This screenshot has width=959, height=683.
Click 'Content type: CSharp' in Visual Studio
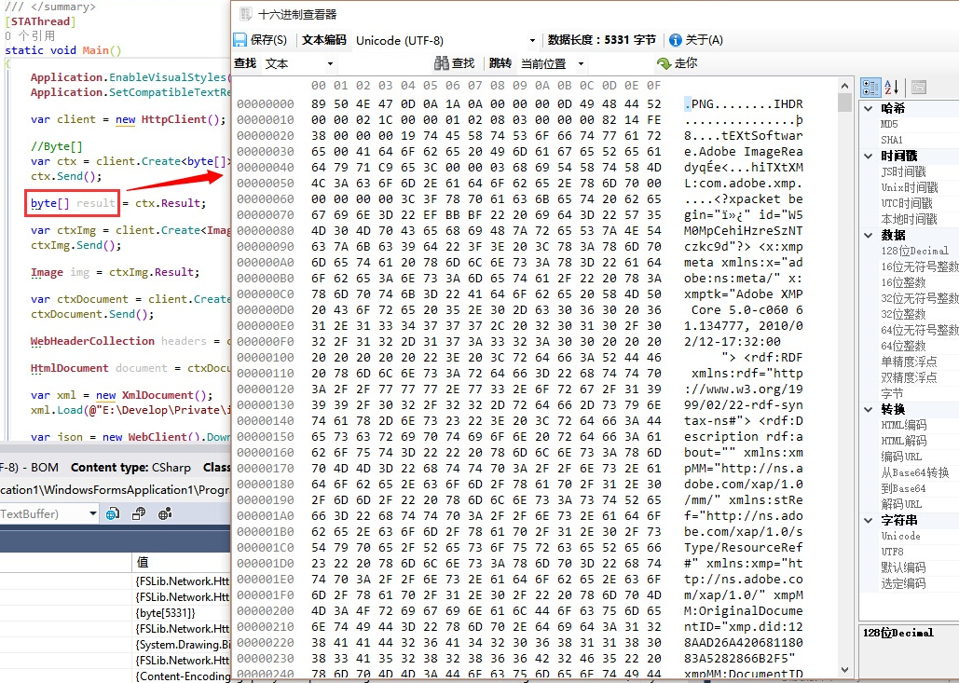pyautogui.click(x=130, y=467)
